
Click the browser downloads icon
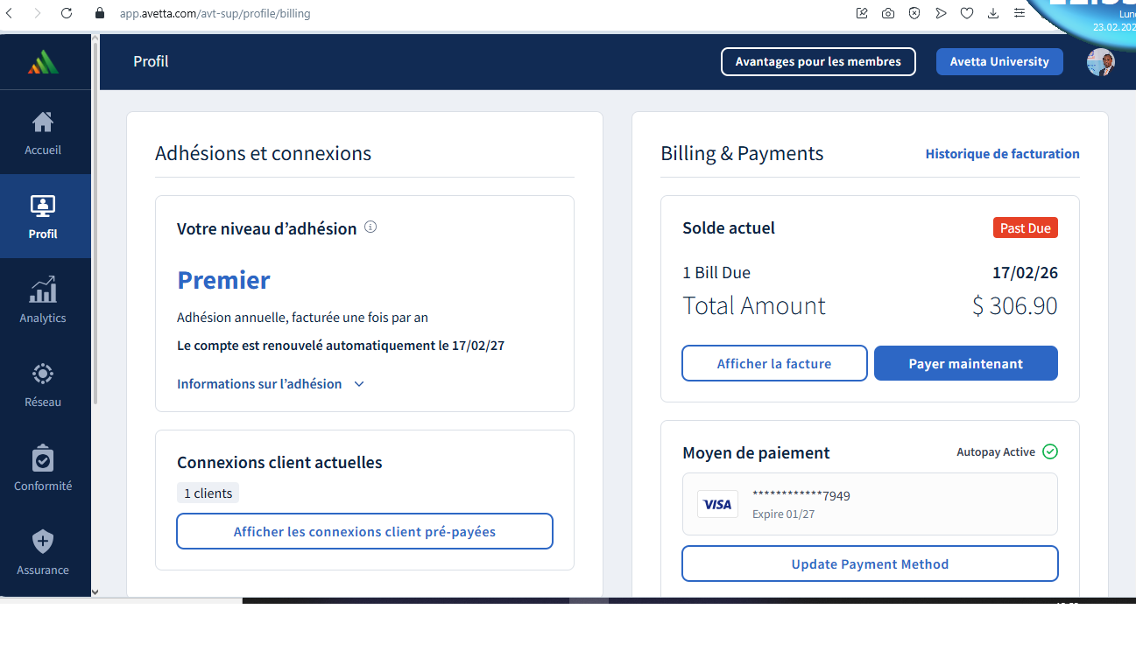coord(992,13)
